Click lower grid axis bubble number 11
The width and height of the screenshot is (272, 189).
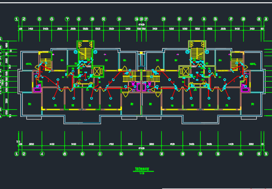click(100, 154)
